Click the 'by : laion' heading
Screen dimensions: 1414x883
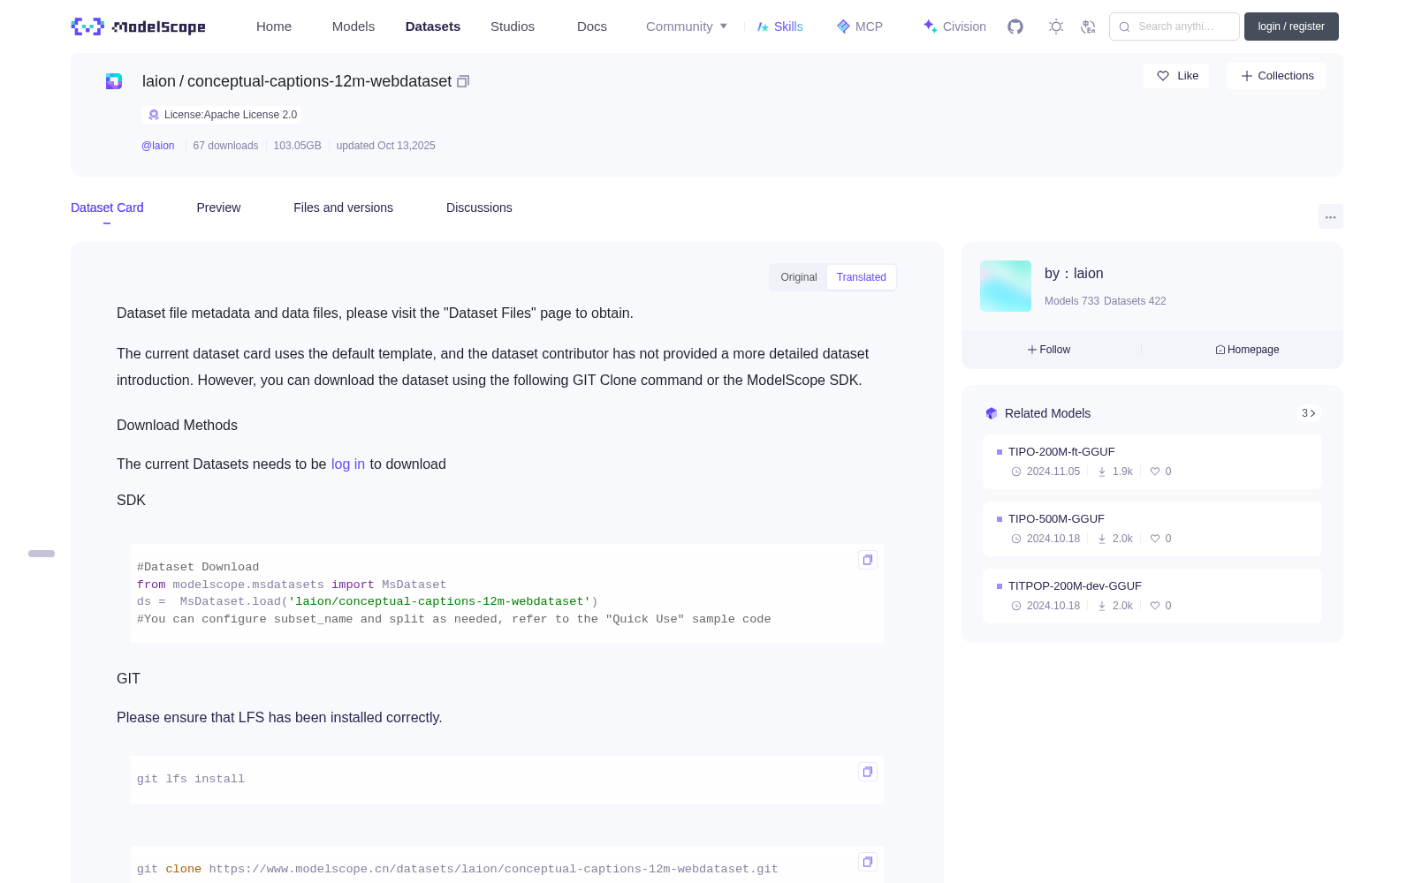[1074, 274]
